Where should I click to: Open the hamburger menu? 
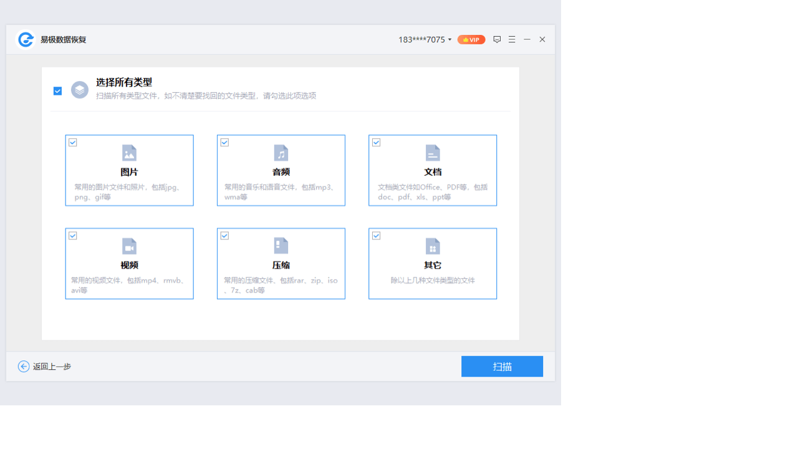(512, 39)
